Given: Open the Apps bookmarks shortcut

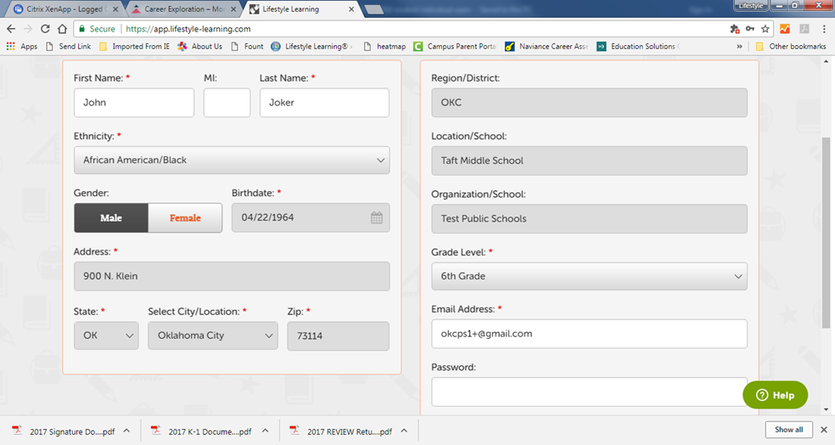Looking at the screenshot, I should tap(22, 47).
